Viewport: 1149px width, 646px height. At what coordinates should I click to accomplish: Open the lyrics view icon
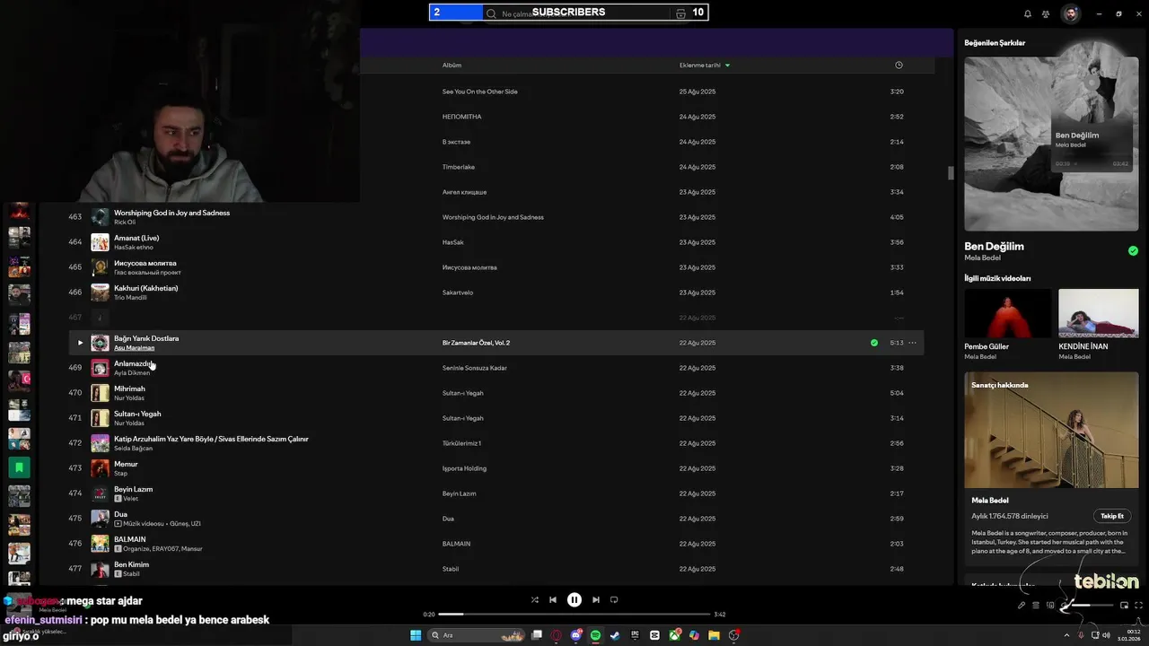(x=1021, y=606)
